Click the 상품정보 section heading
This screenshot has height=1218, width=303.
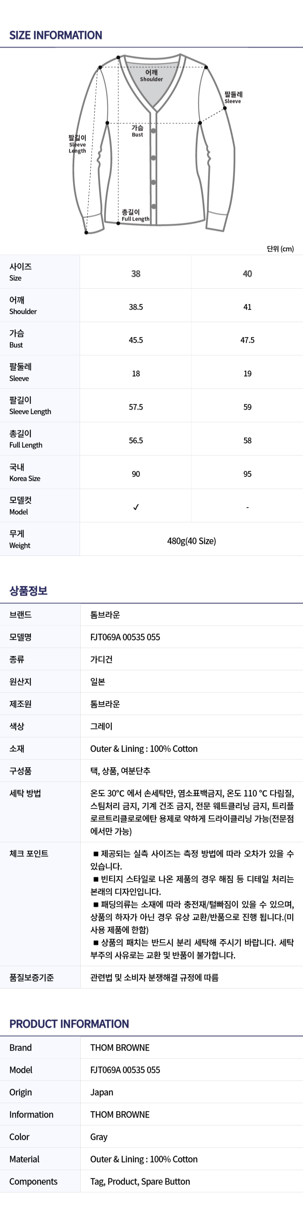[28, 591]
